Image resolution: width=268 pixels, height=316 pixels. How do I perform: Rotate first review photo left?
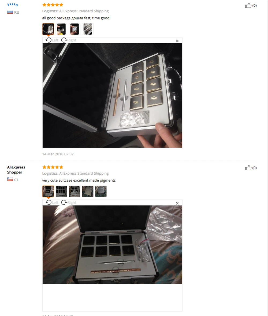pos(52,40)
